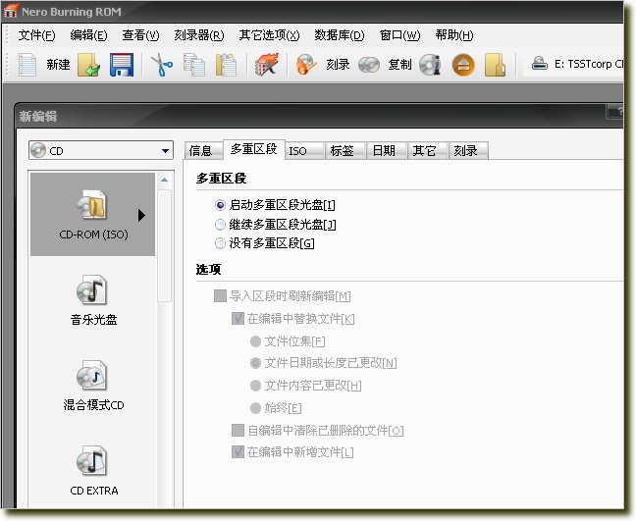This screenshot has width=636, height=521.
Task: Save compilation with the floppy disk icon
Action: (122, 65)
